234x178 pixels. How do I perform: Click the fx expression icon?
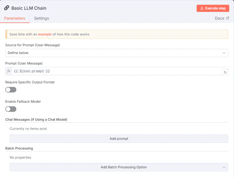click(x=9, y=71)
